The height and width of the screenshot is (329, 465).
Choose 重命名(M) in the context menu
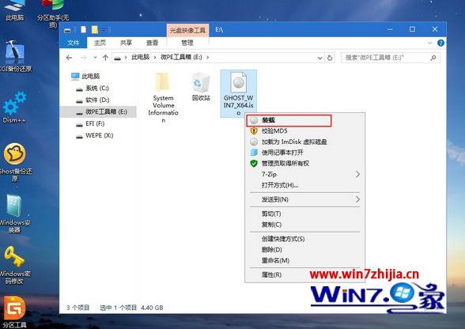click(304, 260)
